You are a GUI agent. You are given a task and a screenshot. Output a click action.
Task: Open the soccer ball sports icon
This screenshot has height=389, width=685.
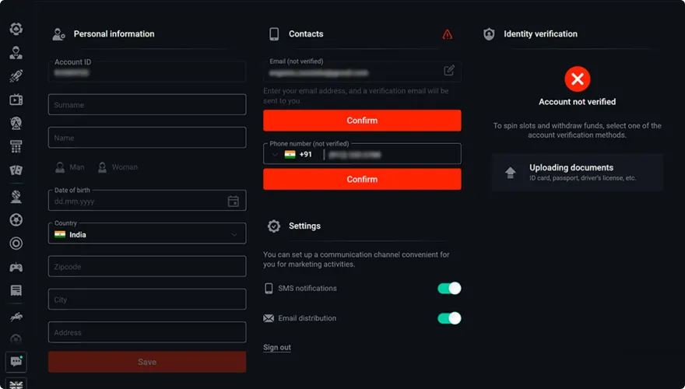[x=16, y=220]
